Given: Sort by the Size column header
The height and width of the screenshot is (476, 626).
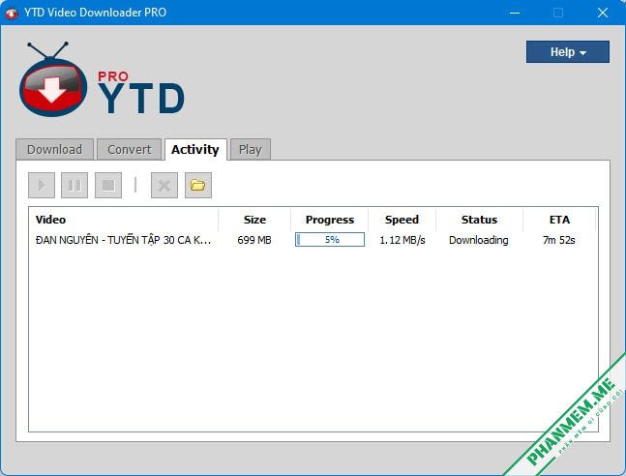Looking at the screenshot, I should [254, 220].
